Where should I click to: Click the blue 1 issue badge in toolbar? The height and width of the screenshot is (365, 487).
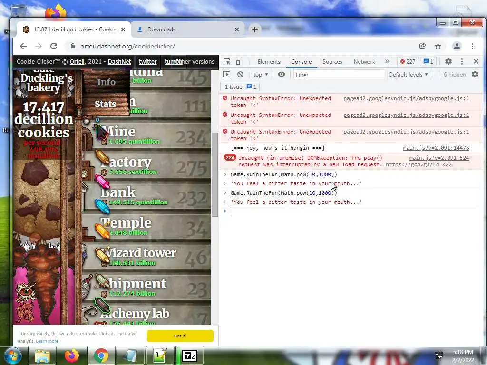[429, 61]
